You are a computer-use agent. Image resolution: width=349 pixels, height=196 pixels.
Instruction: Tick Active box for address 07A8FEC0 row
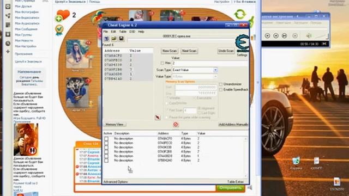tap(106, 143)
